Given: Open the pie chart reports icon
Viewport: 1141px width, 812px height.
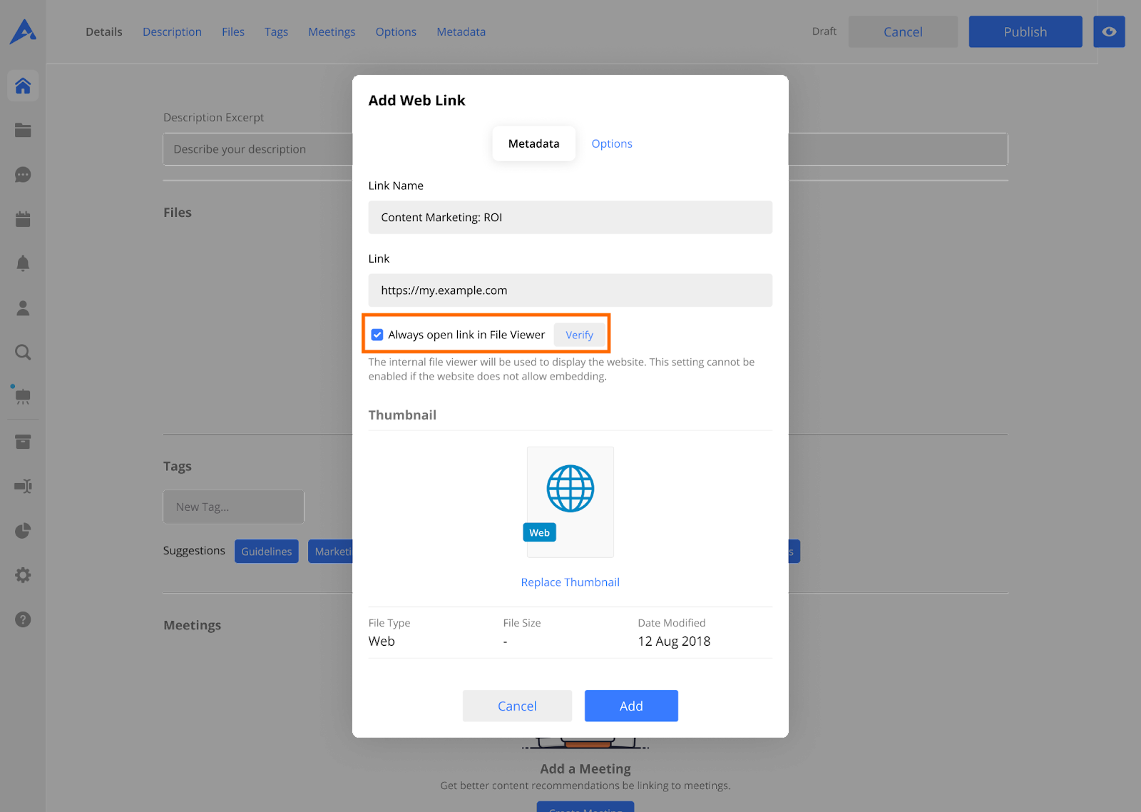Looking at the screenshot, I should [x=23, y=531].
